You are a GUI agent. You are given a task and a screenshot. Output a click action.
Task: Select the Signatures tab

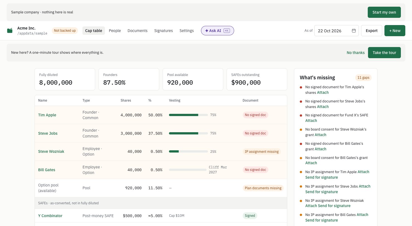click(163, 31)
